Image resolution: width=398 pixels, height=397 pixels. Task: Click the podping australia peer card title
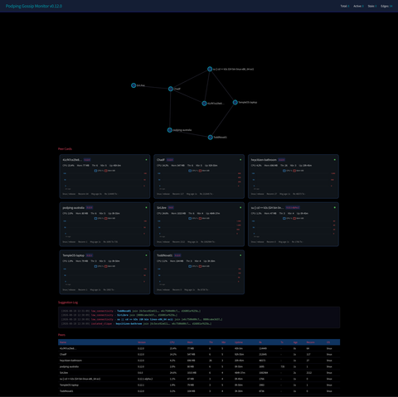tap(73, 207)
